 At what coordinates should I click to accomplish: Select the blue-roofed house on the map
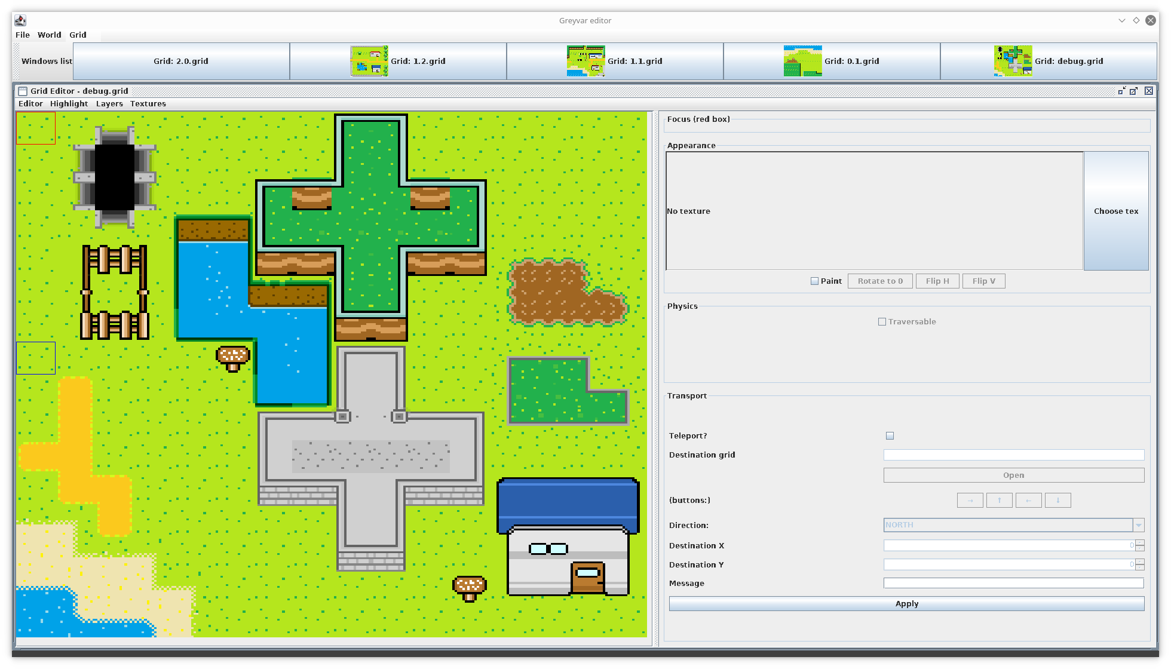point(568,536)
